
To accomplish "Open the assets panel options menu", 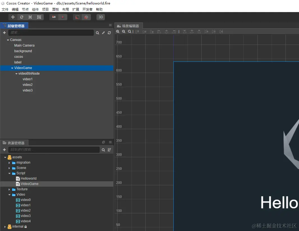I will point(110,142).
